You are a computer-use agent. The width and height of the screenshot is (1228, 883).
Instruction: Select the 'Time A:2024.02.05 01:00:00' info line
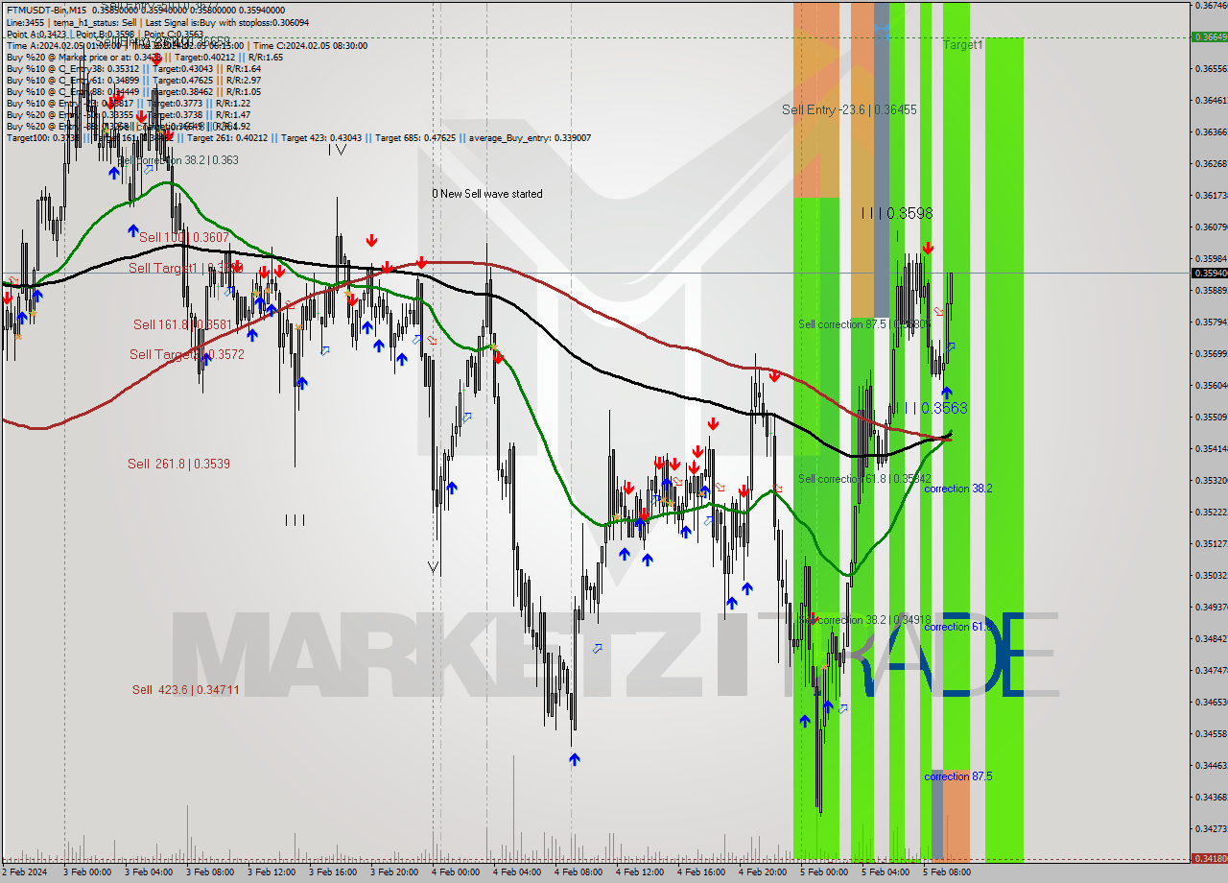pos(63,45)
